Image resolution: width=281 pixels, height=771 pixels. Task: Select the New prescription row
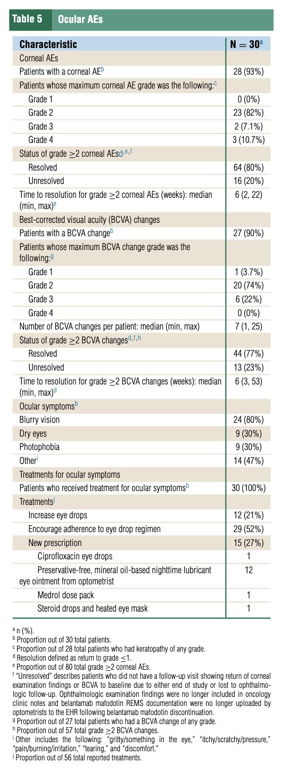click(140, 529)
